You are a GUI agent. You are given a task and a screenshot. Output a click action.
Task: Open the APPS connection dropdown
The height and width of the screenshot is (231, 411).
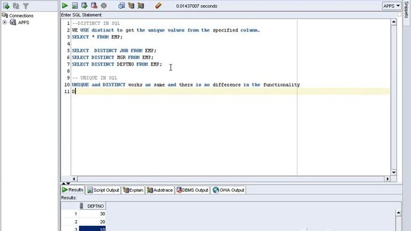[x=391, y=6]
